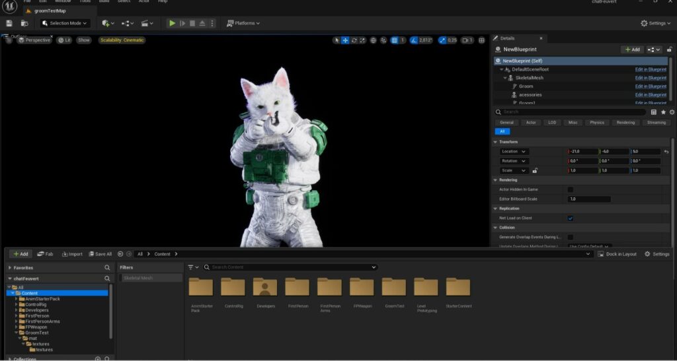The image size is (677, 361).
Task: Click the Save icon in the main toolbar
Action: (9, 23)
